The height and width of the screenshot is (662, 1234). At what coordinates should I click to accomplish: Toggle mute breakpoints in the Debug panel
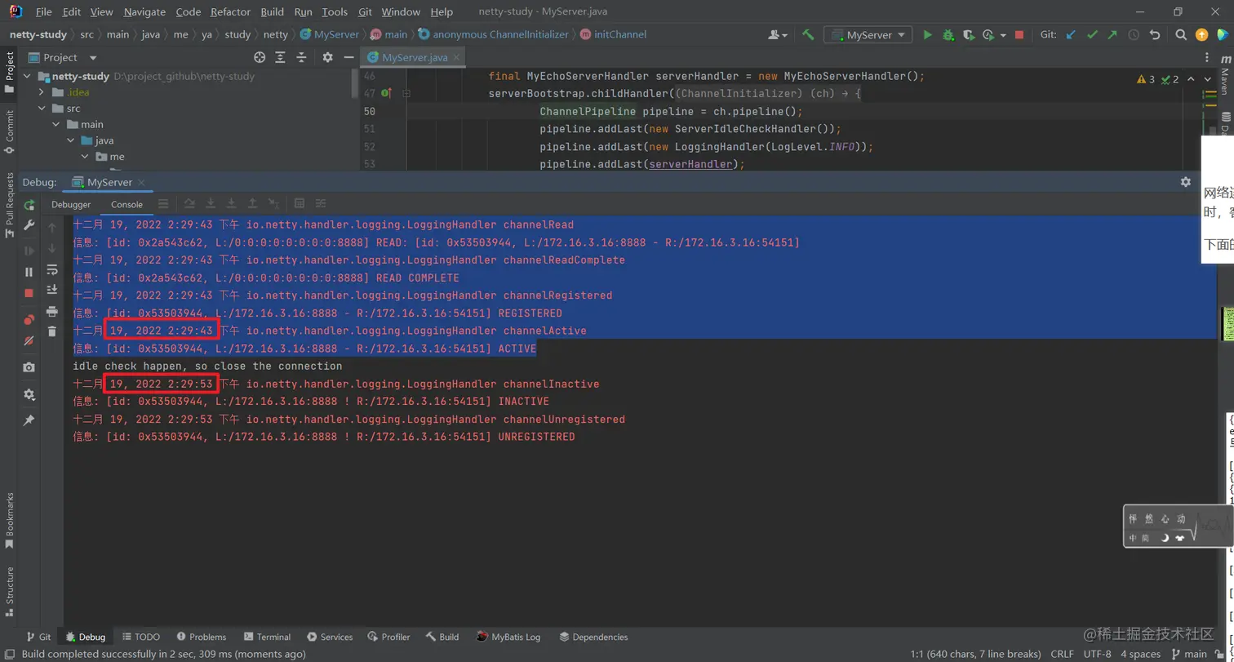pyautogui.click(x=29, y=340)
